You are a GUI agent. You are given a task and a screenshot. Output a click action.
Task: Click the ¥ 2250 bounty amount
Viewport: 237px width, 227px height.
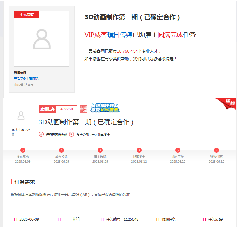pyautogui.click(x=66, y=109)
